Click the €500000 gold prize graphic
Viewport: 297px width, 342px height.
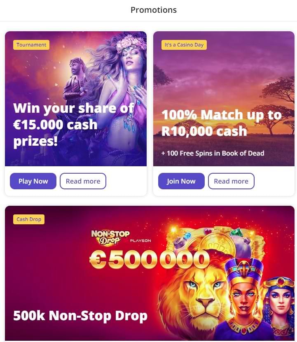[150, 259]
